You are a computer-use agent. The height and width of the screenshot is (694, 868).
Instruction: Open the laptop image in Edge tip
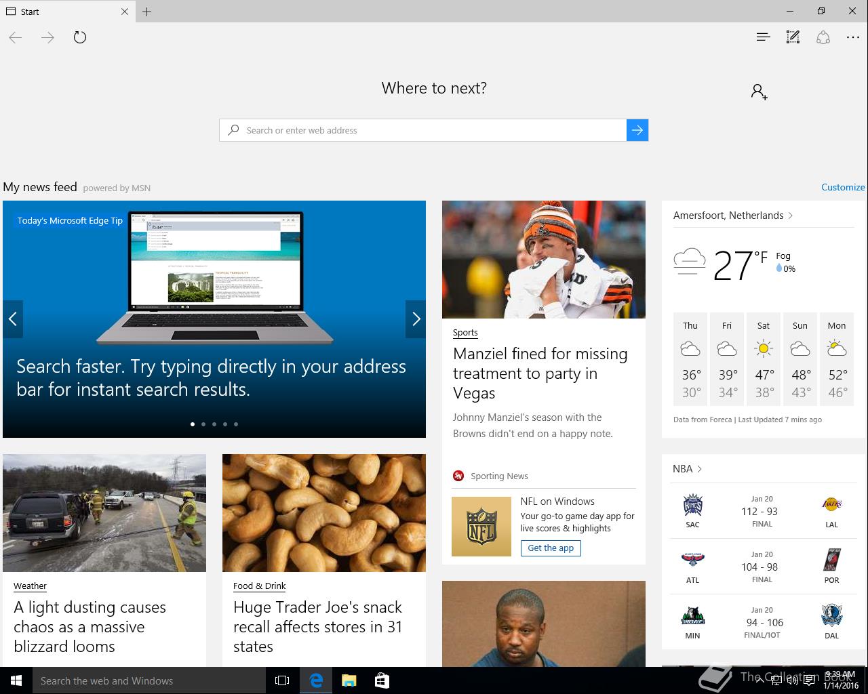pyautogui.click(x=215, y=278)
